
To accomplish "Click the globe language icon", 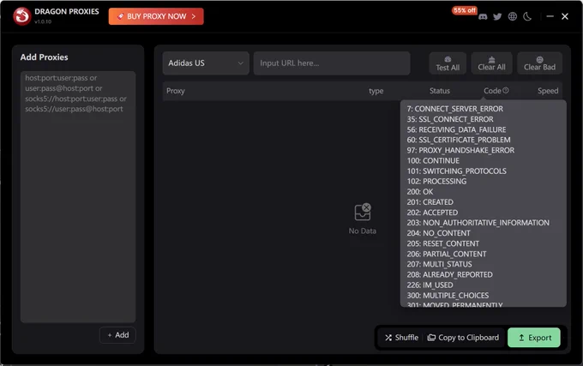I will coord(513,16).
